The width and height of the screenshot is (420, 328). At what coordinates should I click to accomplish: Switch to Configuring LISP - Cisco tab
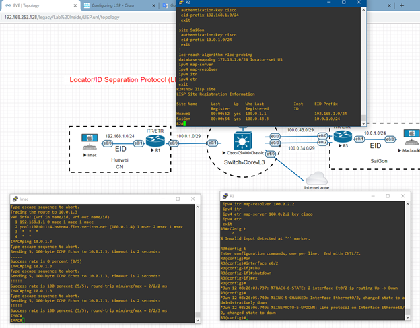coord(119,5)
